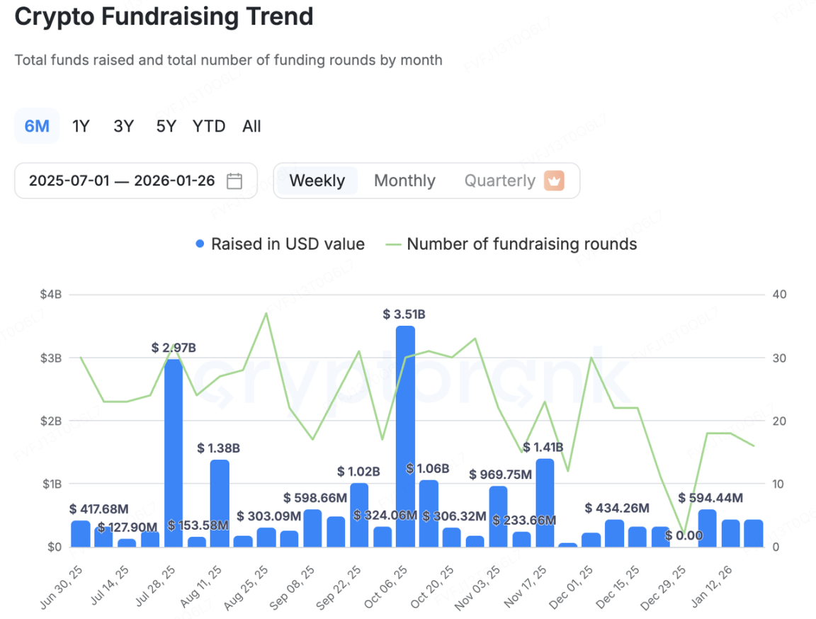Click the crown premium icon beside Quarterly
This screenshot has width=816, height=619.
(554, 181)
